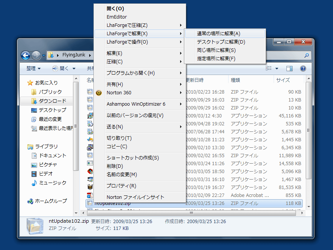Expand 解凍(E) submenu
Viewport: 333px width, 250px height.
click(140, 53)
